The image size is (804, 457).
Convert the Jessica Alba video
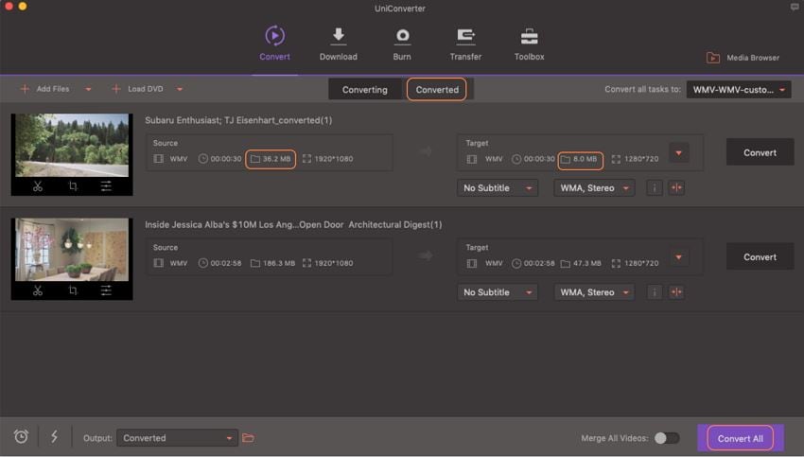point(760,257)
